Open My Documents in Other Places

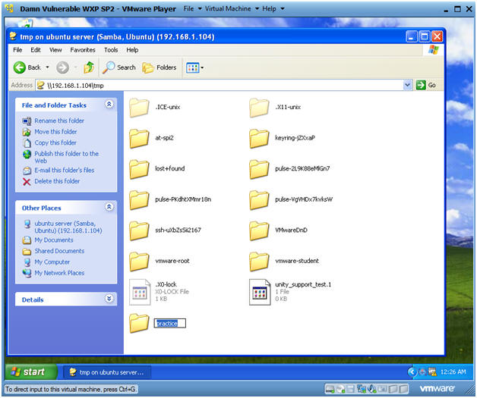(54, 240)
